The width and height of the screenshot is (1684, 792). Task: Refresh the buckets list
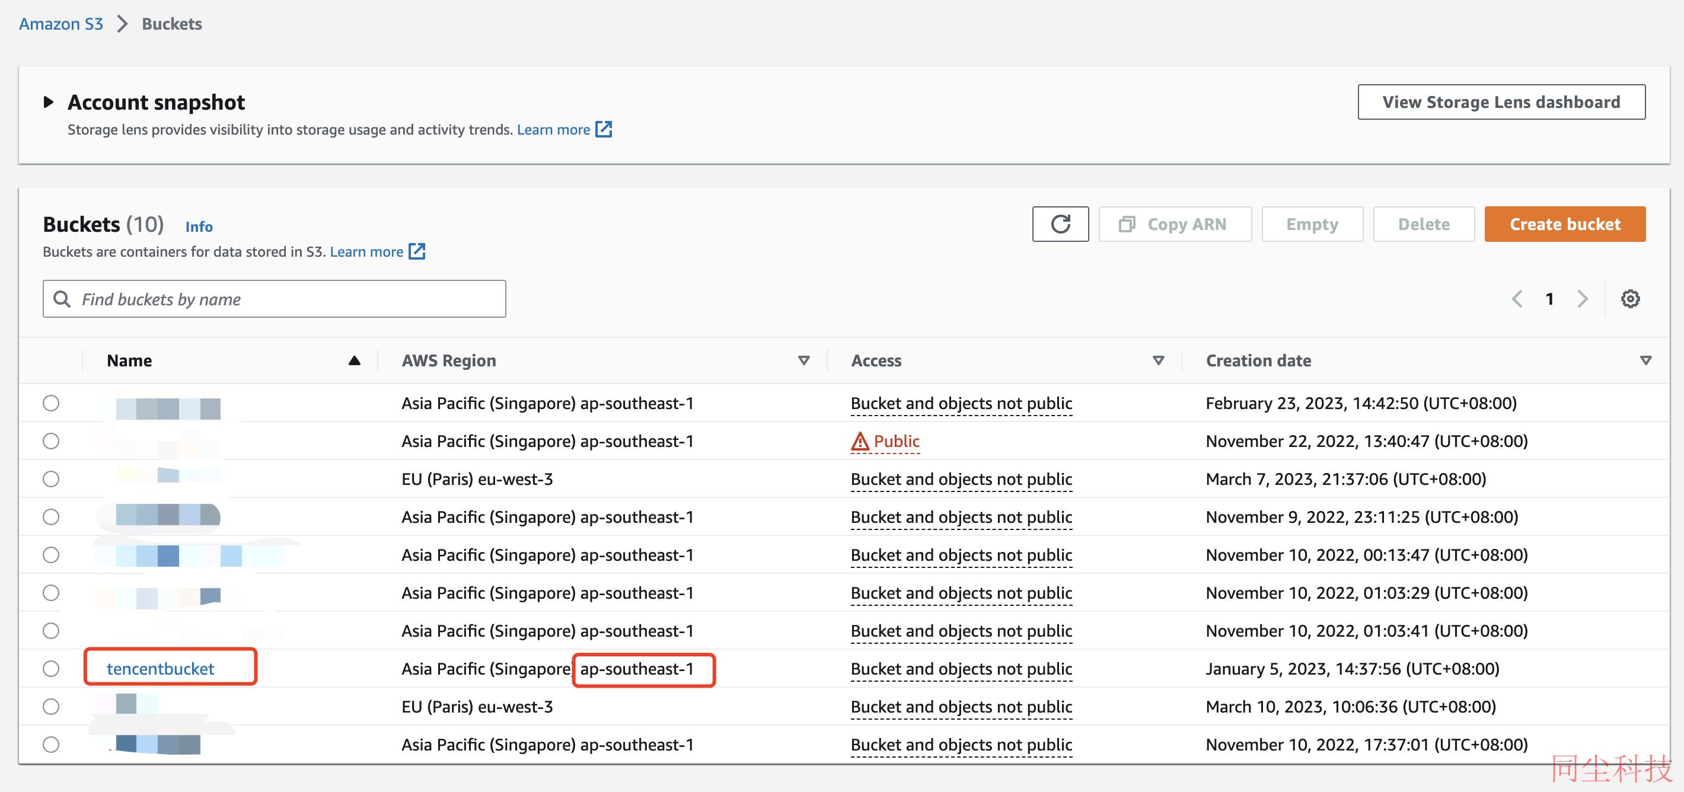[1060, 224]
